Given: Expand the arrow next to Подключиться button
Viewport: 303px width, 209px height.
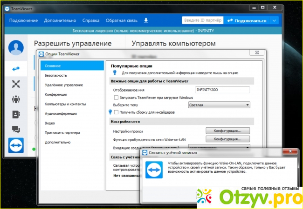Looking at the screenshot, I should tap(274, 20).
